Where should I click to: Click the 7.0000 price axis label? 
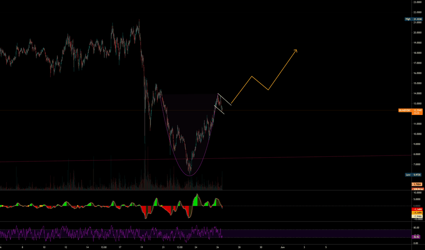[x=417, y=165]
